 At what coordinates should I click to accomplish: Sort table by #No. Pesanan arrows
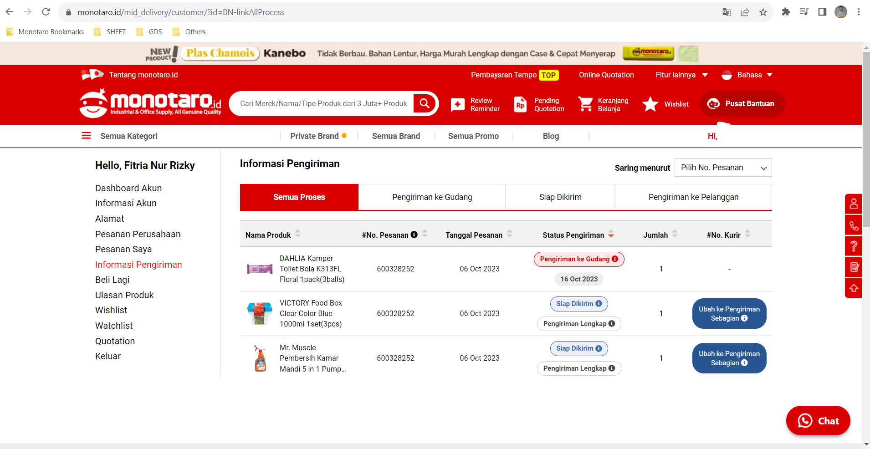point(425,234)
